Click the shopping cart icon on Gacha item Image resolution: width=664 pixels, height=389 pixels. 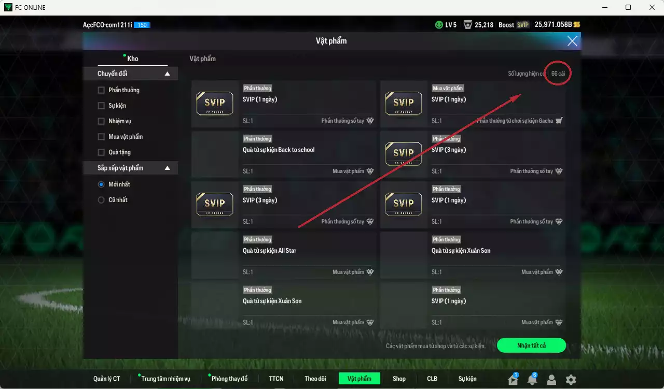pos(559,121)
